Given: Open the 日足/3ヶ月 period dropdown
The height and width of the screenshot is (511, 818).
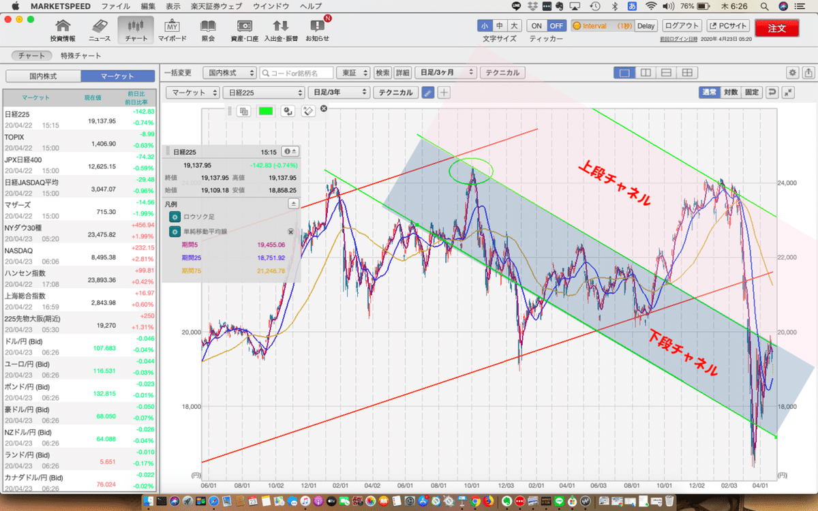Looking at the screenshot, I should coord(445,72).
